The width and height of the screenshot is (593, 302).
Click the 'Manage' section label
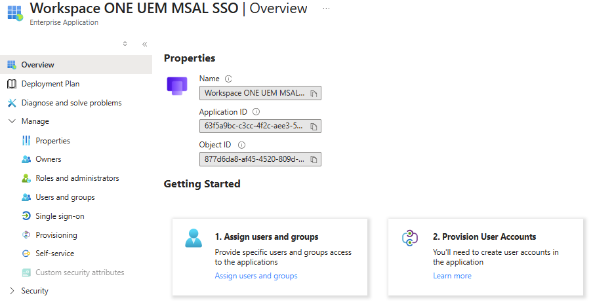35,121
